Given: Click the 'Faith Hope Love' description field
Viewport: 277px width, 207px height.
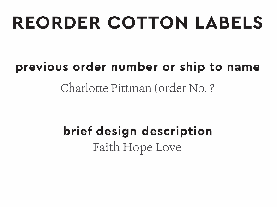Looking at the screenshot, I should (137, 148).
